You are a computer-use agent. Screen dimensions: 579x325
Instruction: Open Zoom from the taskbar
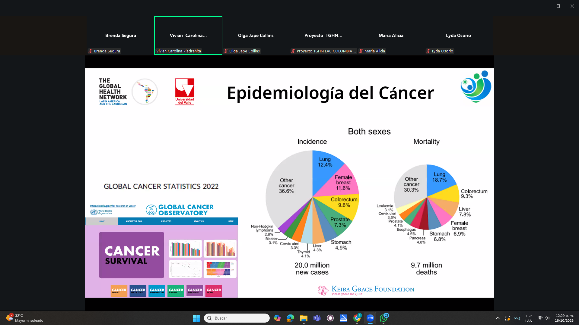click(x=370, y=318)
